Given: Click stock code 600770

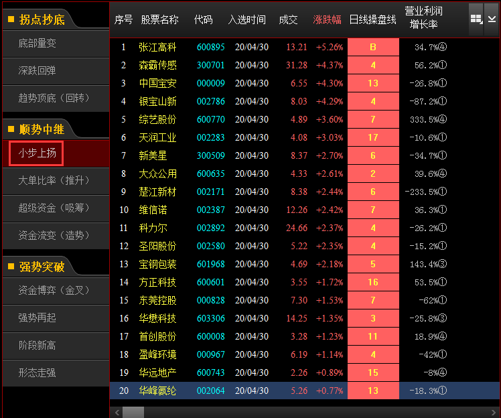Looking at the screenshot, I should tap(210, 119).
